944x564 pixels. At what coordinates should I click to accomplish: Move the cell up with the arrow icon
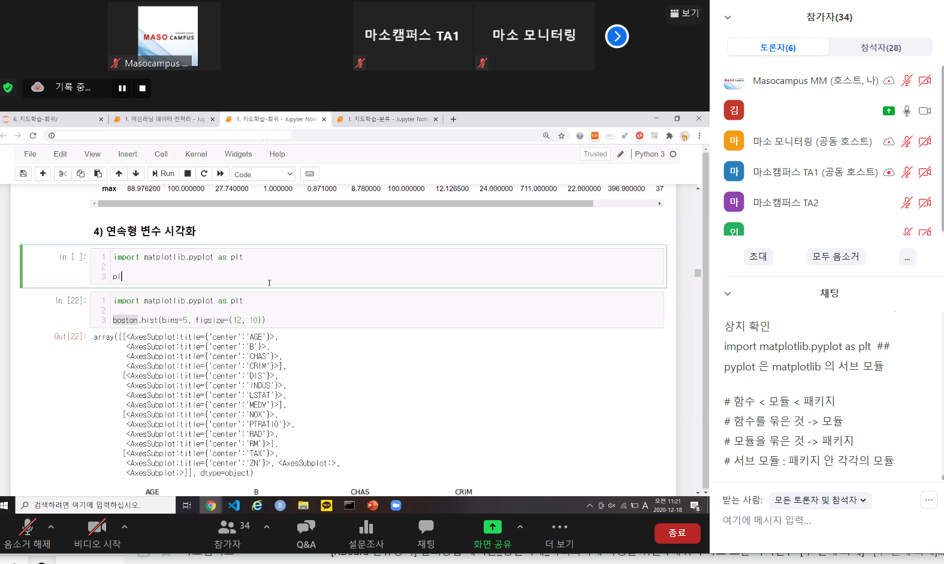pos(119,174)
